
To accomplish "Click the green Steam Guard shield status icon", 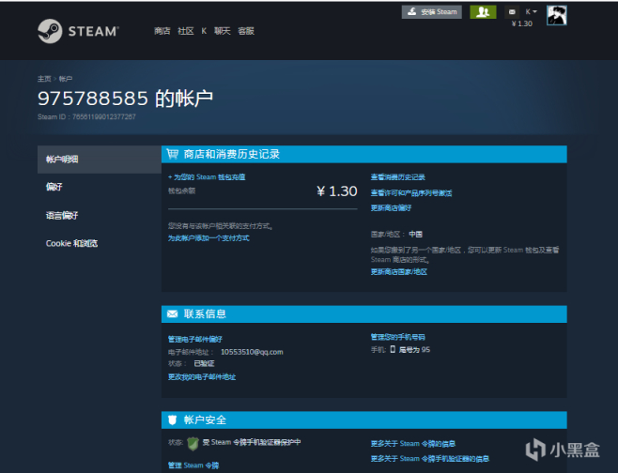I will coord(193,444).
